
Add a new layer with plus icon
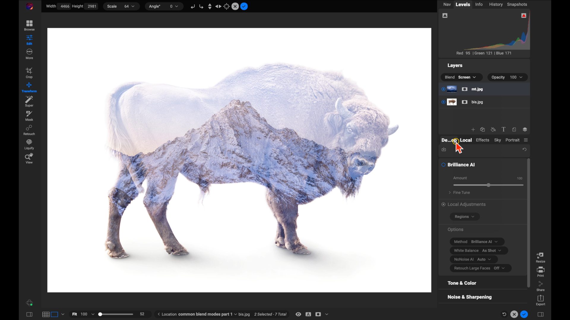click(x=473, y=129)
